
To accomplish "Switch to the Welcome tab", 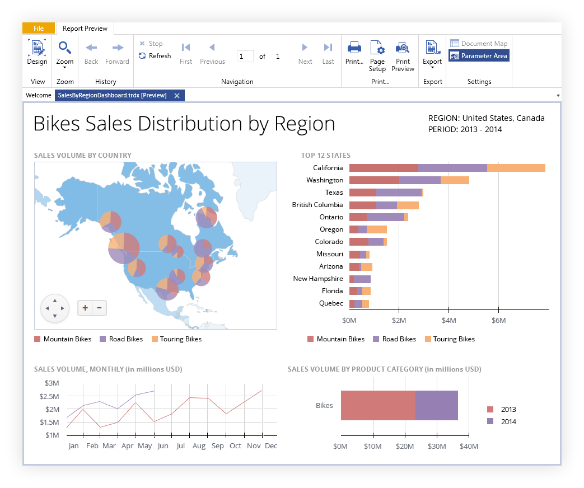I will pos(39,96).
